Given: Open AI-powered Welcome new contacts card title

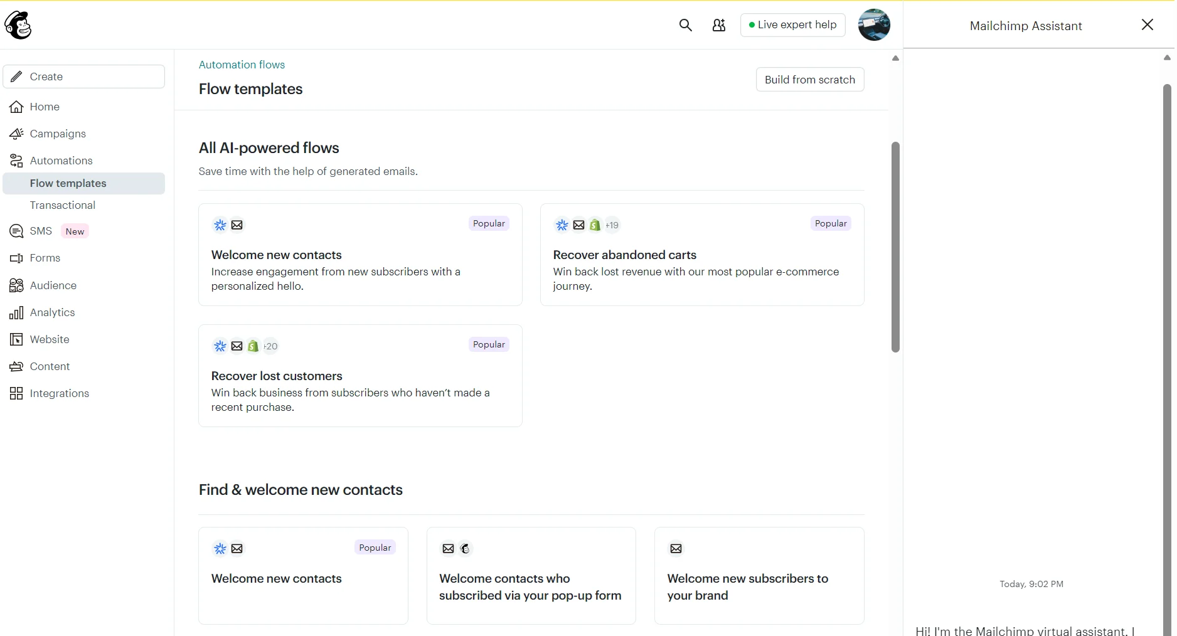Looking at the screenshot, I should click(x=277, y=255).
